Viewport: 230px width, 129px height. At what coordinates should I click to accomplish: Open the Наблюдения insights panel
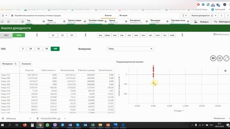click(222, 22)
